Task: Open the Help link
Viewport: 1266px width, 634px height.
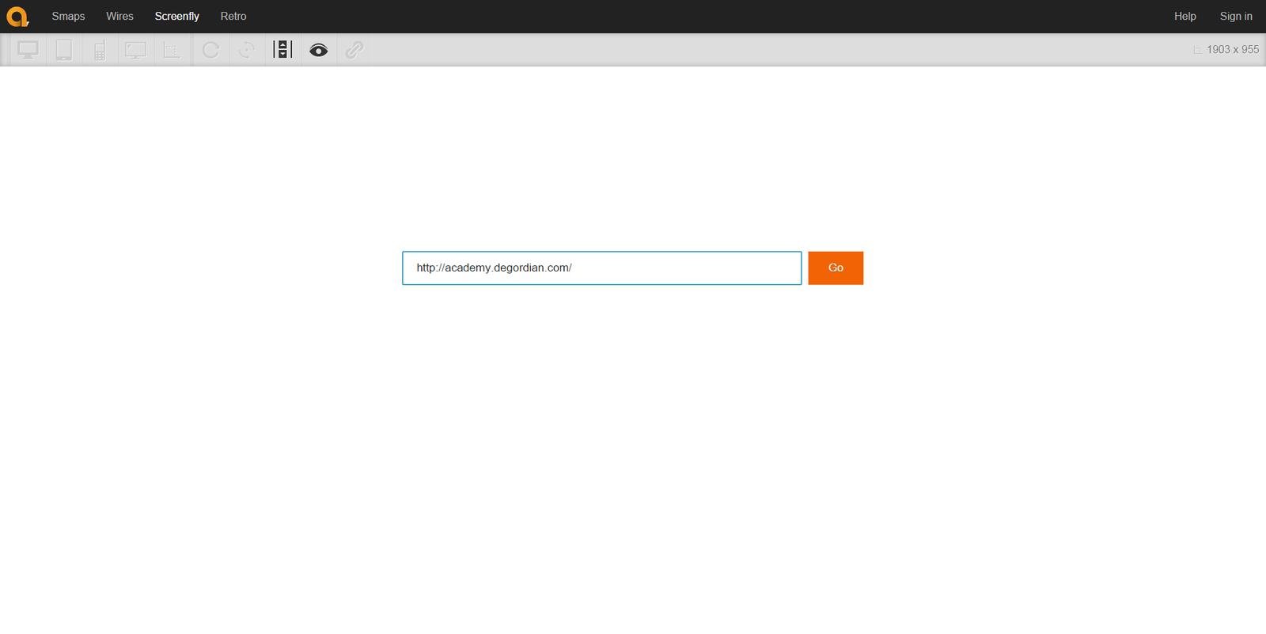Action: tap(1185, 16)
